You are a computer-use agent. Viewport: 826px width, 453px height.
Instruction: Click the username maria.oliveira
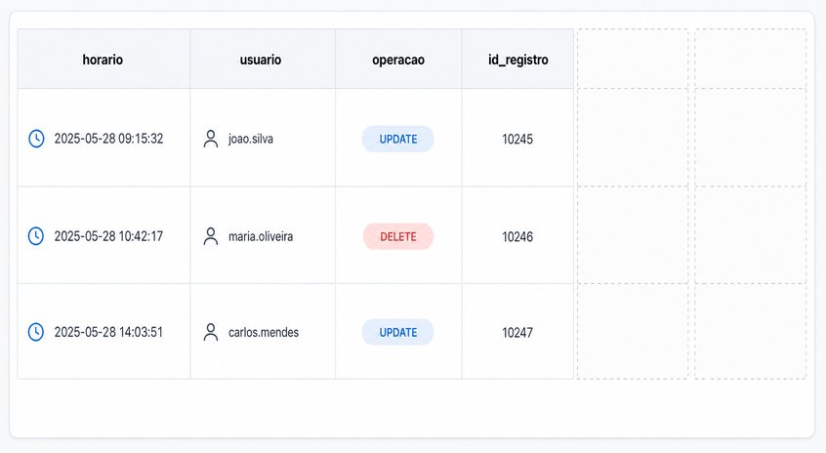[x=261, y=236]
